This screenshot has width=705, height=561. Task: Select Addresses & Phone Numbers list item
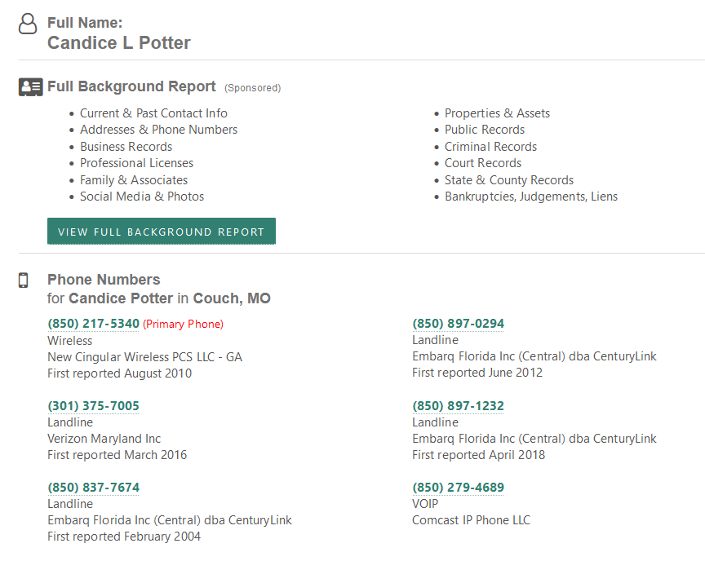159,130
